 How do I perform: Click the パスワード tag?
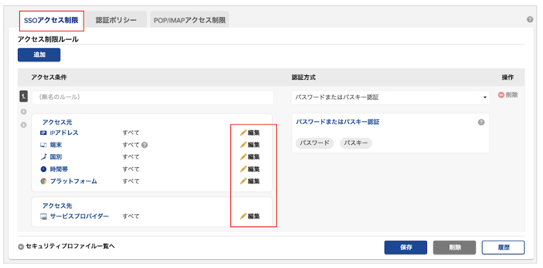315,143
